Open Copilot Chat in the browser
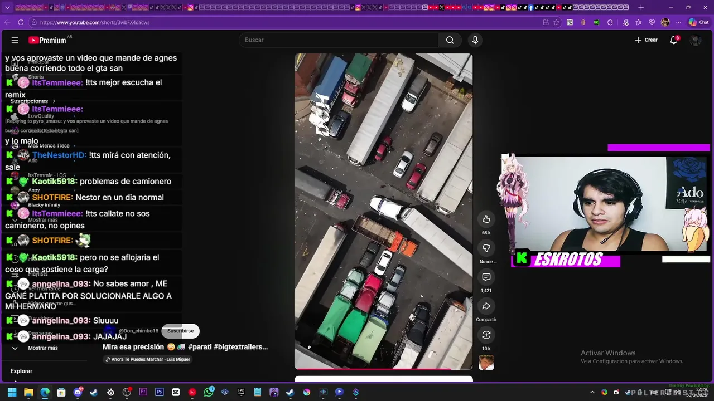This screenshot has height=401, width=714. pos(698,22)
